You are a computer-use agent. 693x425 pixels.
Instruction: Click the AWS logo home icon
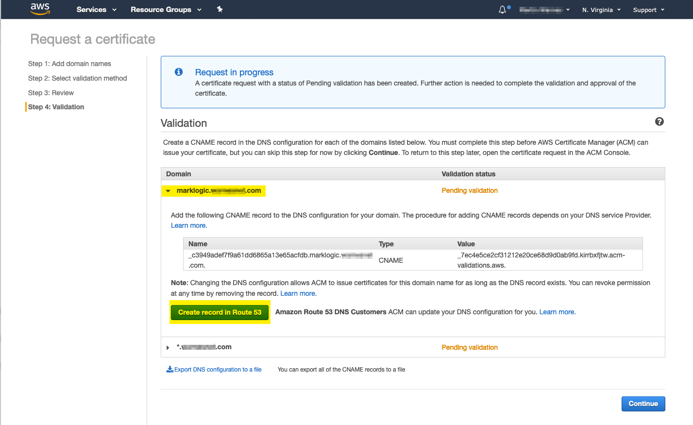point(40,9)
